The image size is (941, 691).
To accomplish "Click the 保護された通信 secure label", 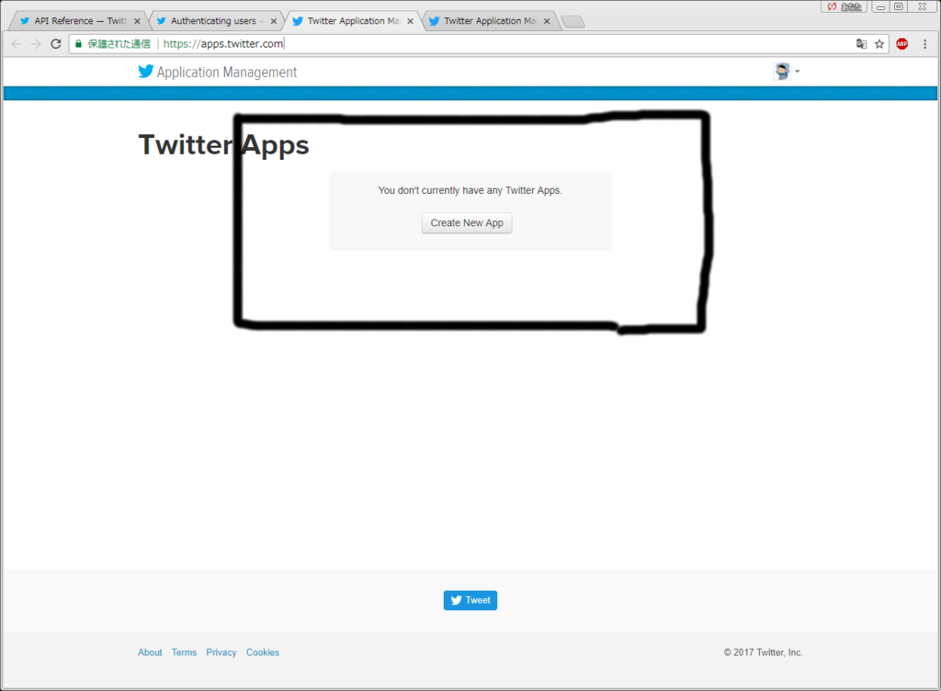I will click(119, 44).
